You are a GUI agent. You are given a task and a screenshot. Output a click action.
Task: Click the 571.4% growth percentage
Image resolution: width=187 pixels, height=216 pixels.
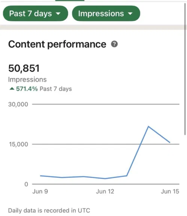coord(27,89)
